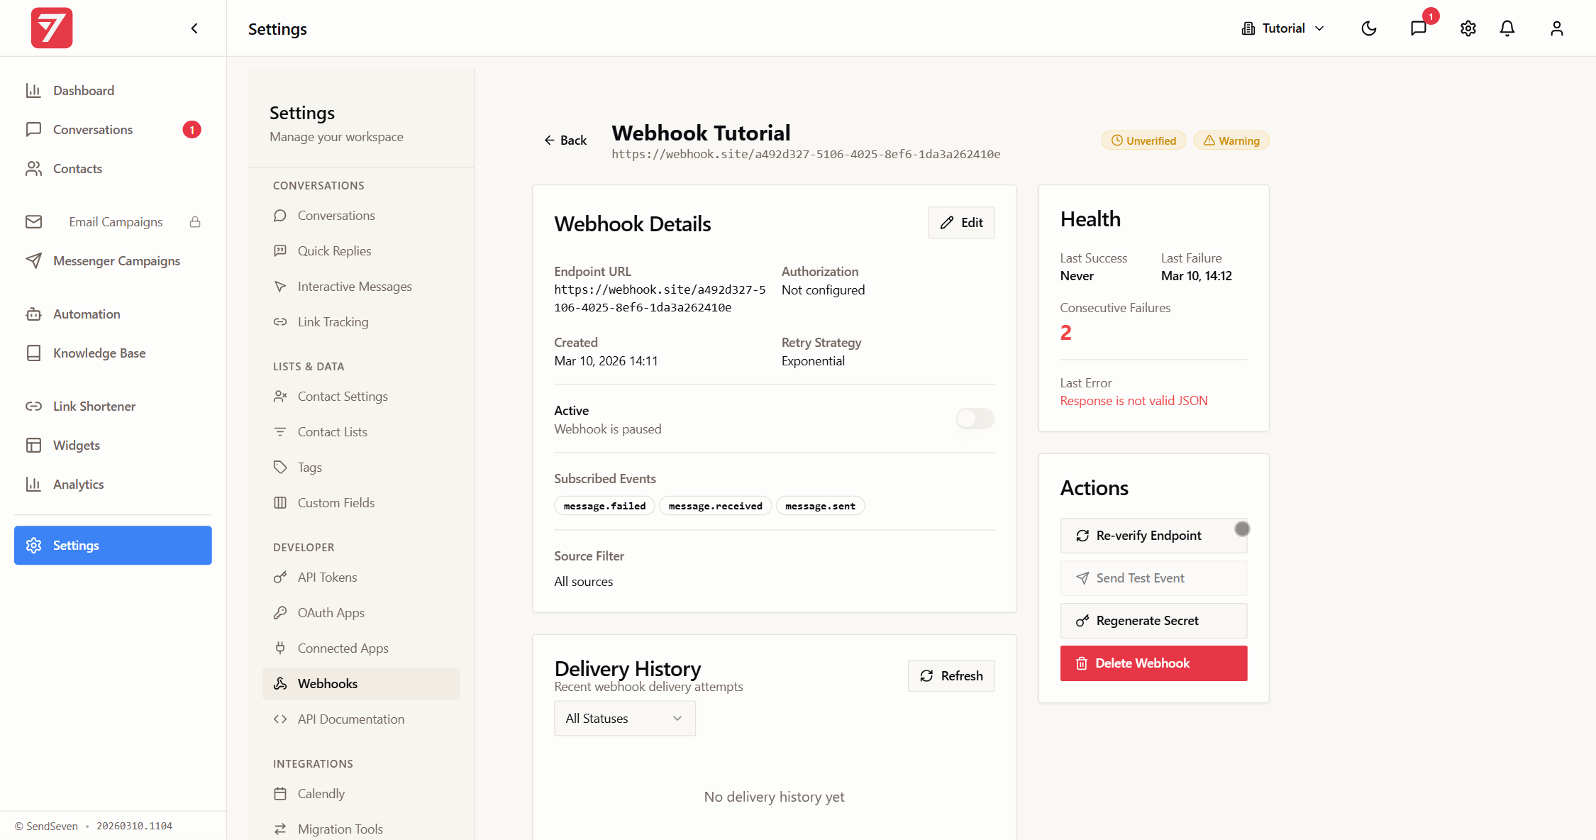Click the Link Shortener chain icon

[x=33, y=407]
